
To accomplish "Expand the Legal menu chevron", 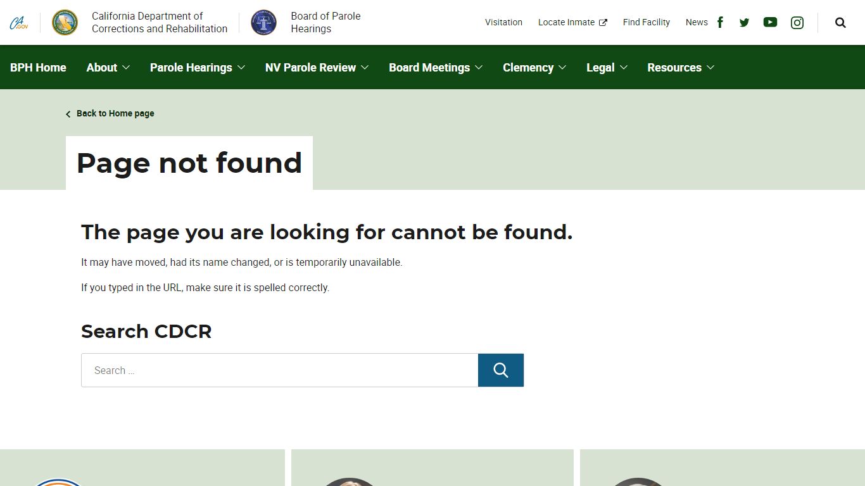I will (624, 67).
